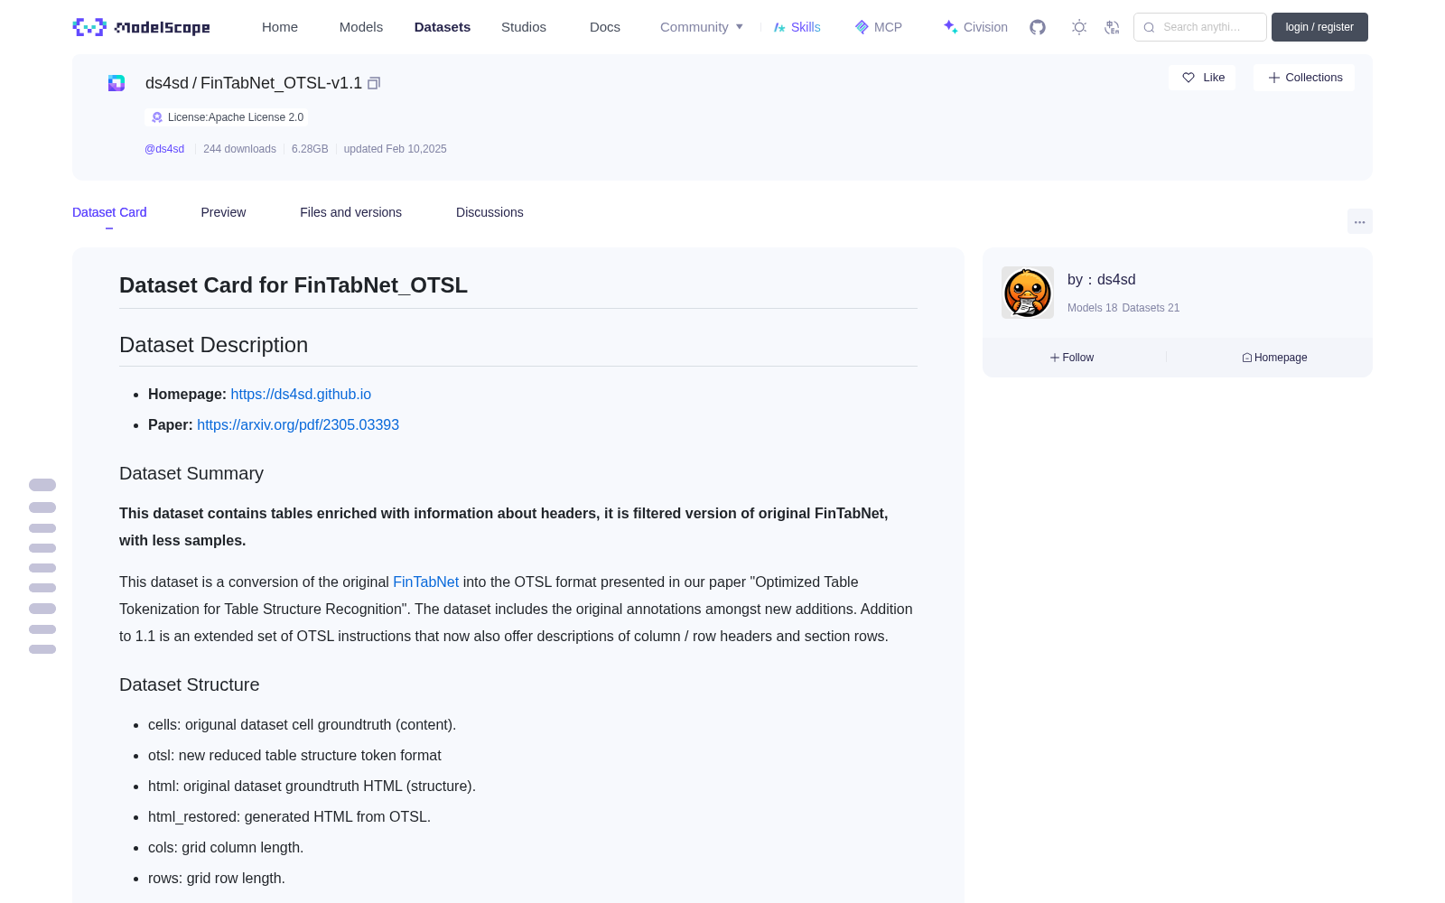Click the '6.28GB' size text
Screen dimensions: 1445x903
310,149
